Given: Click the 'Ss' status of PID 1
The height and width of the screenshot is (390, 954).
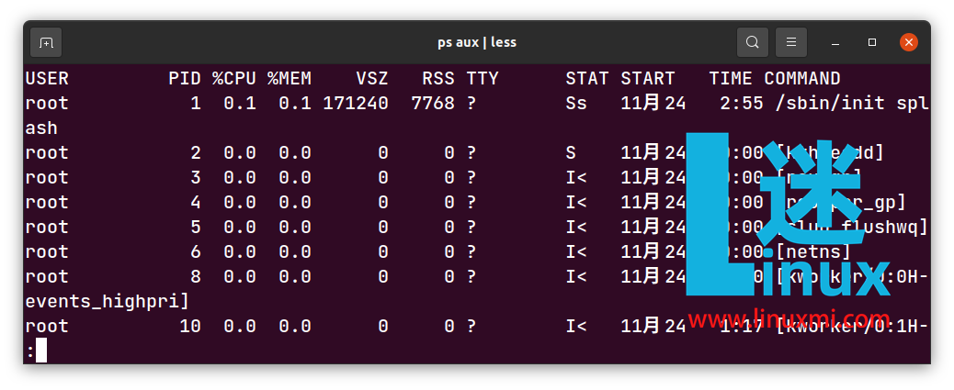Looking at the screenshot, I should pyautogui.click(x=577, y=104).
